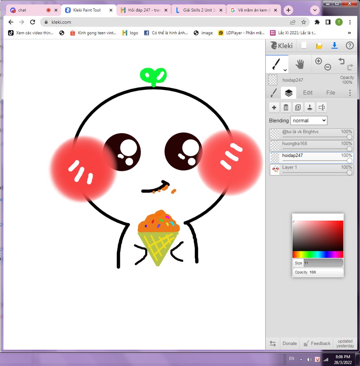Rename layer using the rename icon
Viewport: 360px width, 366px height.
tap(321, 107)
